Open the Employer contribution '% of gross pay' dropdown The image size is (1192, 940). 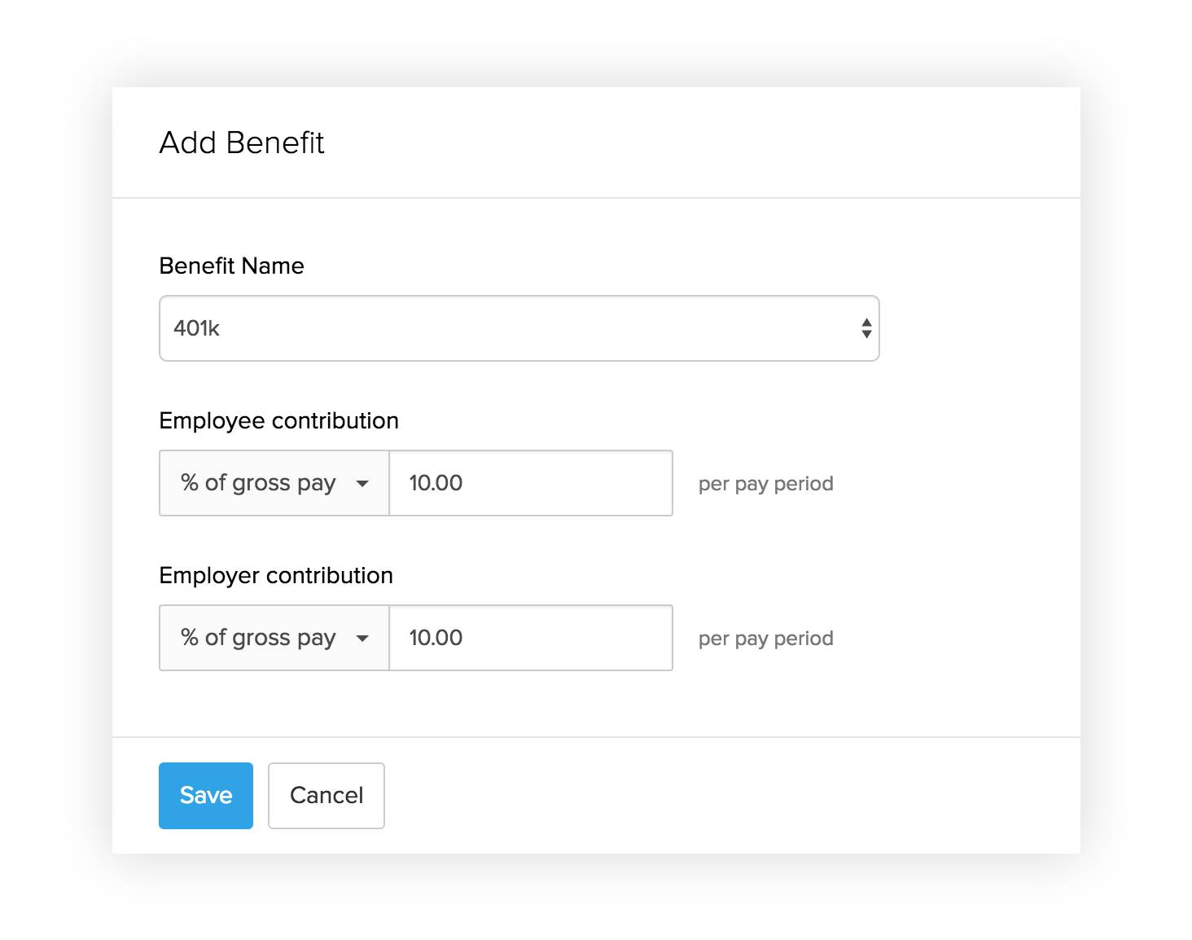coord(274,638)
